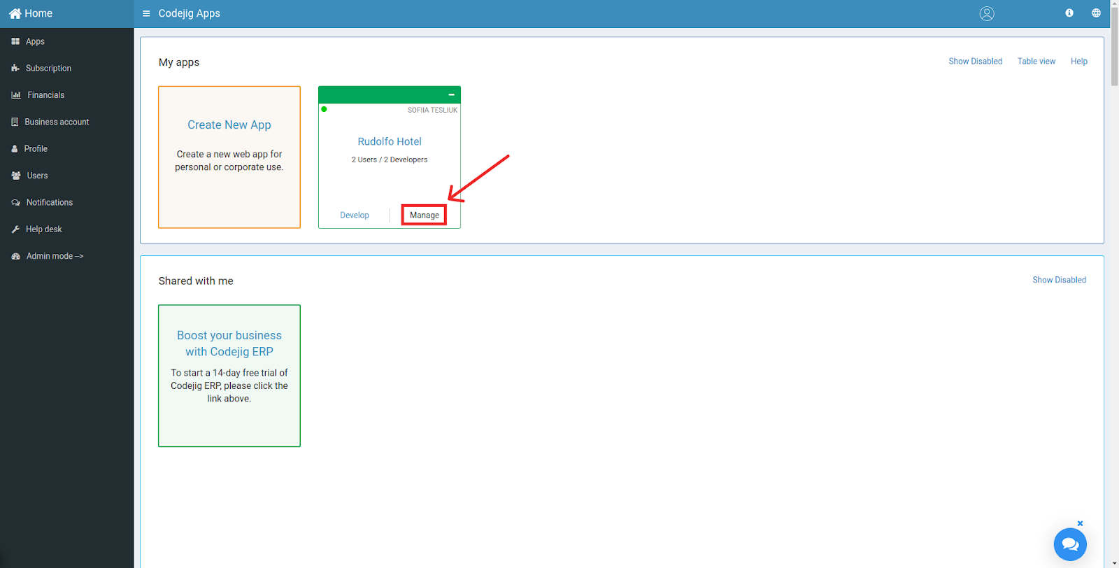The width and height of the screenshot is (1119, 568).
Task: Click the 2 Users / 2 Developers text
Action: point(390,159)
